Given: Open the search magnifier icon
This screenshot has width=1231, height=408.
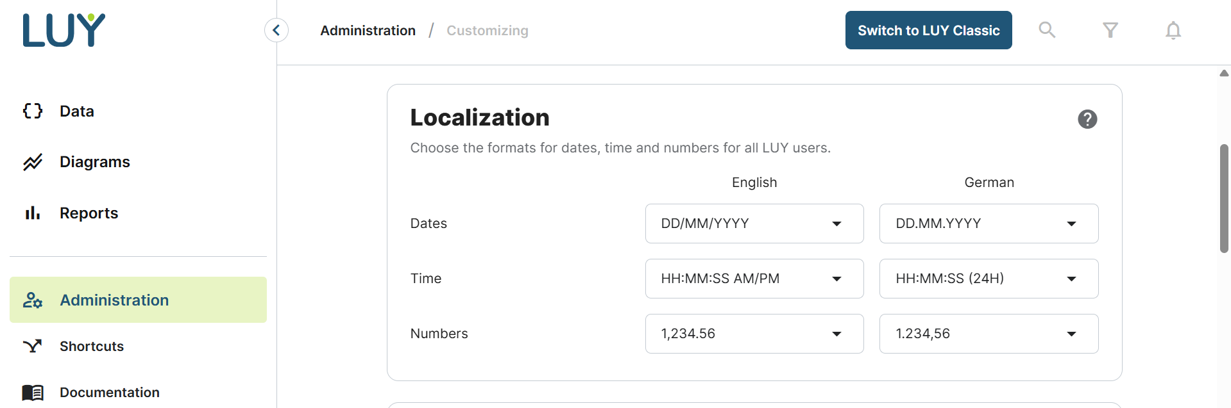Looking at the screenshot, I should (x=1047, y=30).
